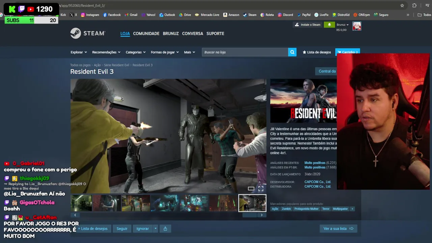
Task: Open the first CAPCOM Co., Ltd. developer link
Action: [318, 182]
